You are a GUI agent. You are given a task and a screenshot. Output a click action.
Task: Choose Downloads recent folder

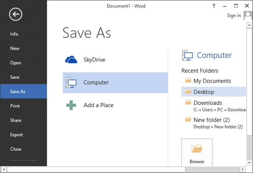214,106
